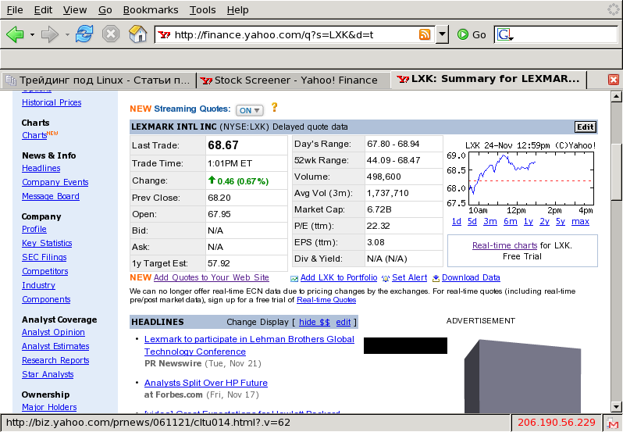Open the Forward history dropdown arrow
This screenshot has width=623, height=432.
[x=67, y=35]
